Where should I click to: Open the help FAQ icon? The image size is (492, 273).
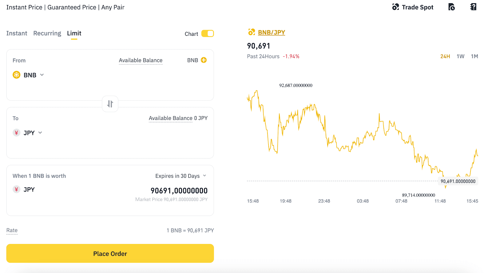pyautogui.click(x=473, y=7)
